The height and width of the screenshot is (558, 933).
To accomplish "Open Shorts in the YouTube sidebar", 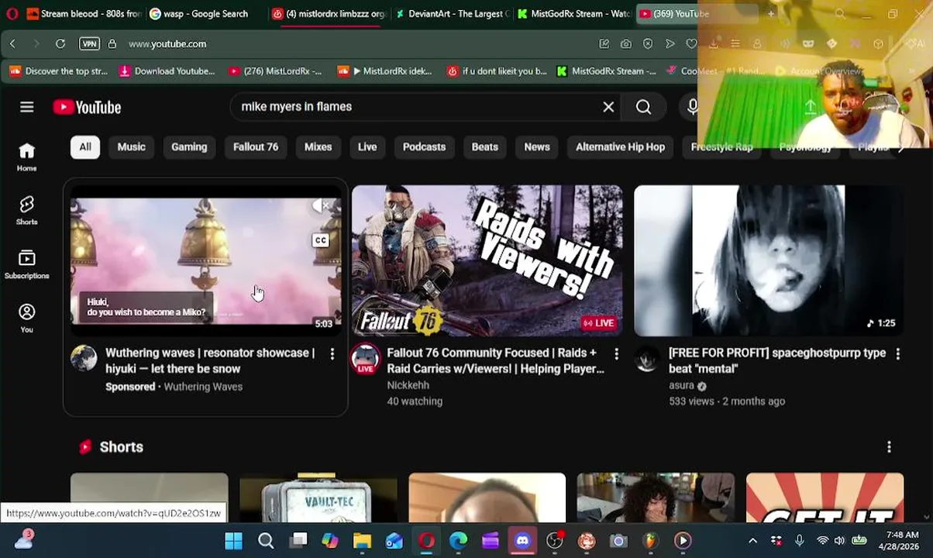I will coord(27,211).
